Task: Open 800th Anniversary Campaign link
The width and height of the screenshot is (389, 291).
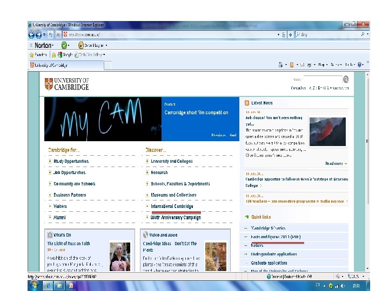Action: coord(176,218)
